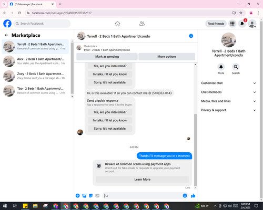Open Alex conversation in list
This screenshot has height=210, width=263.
[x=35, y=61]
